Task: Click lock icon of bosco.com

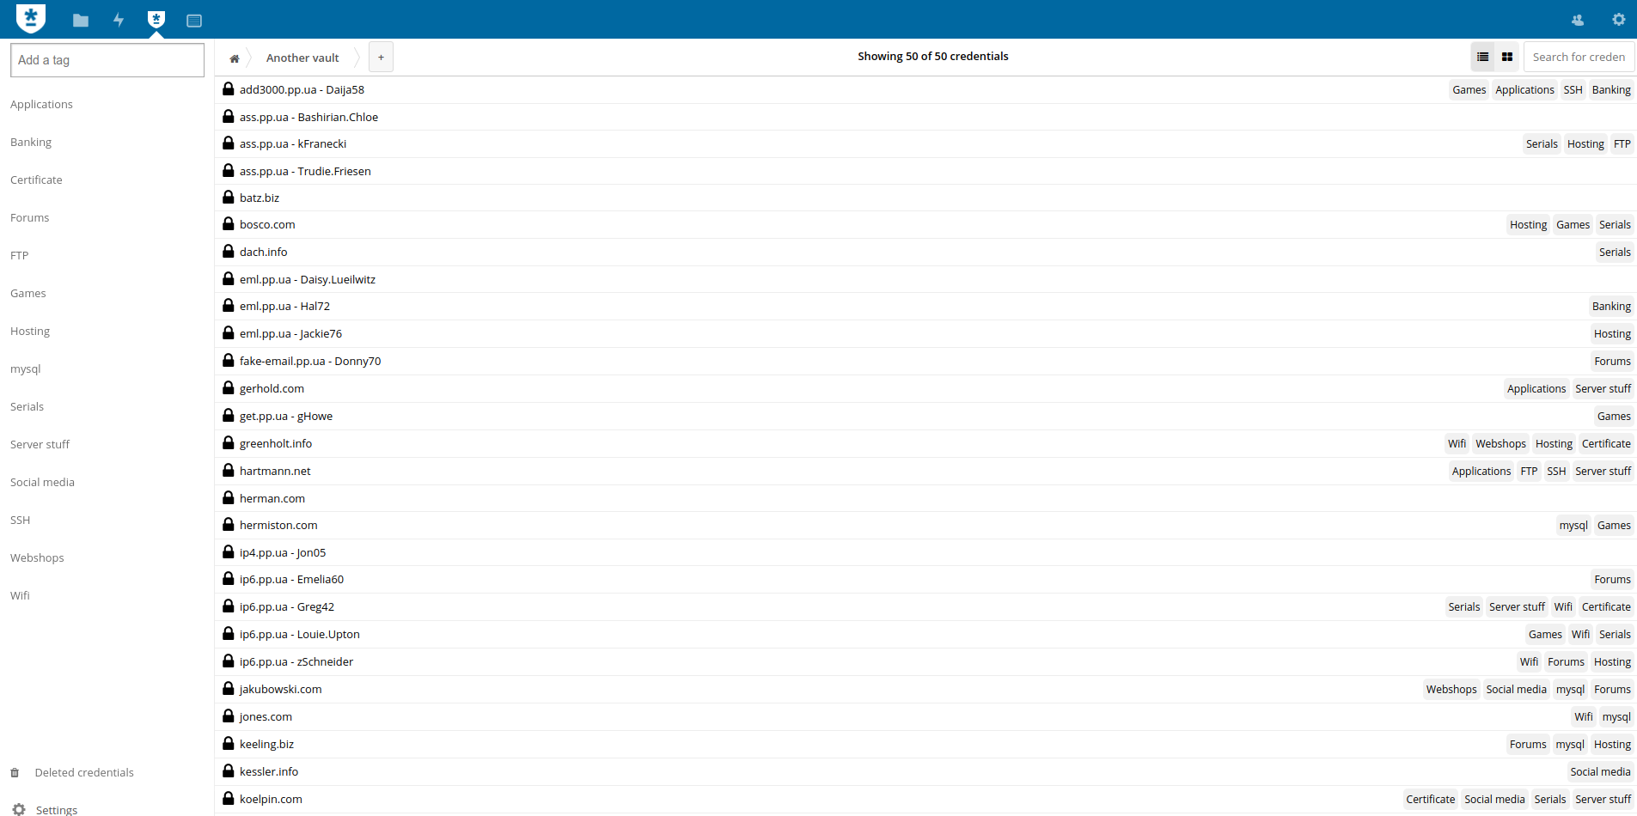Action: click(228, 223)
